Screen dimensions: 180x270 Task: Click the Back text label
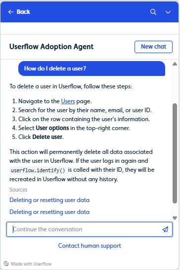(x=23, y=12)
